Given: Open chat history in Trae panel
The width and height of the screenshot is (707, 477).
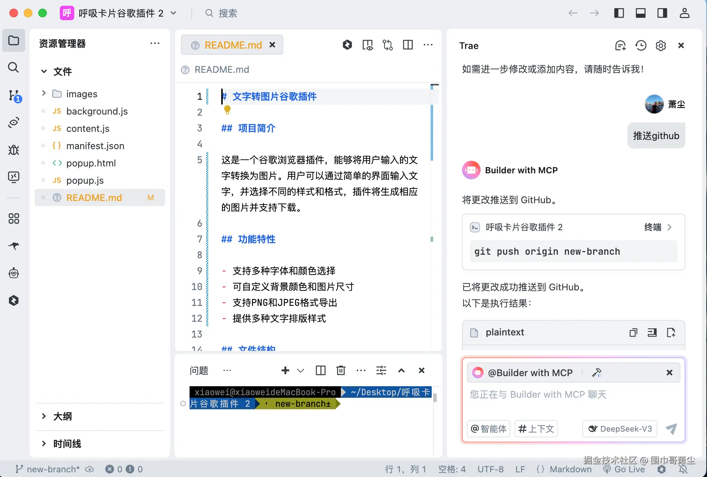Looking at the screenshot, I should click(x=641, y=45).
